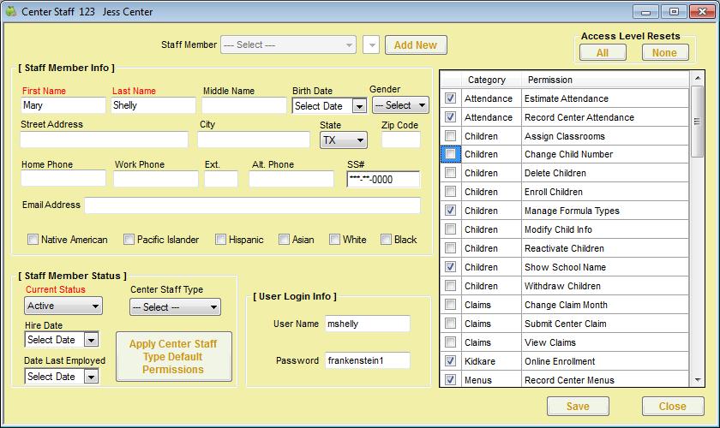The width and height of the screenshot is (720, 428).
Task: Apply Center Staff Type Default Permissions
Action: 174,356
